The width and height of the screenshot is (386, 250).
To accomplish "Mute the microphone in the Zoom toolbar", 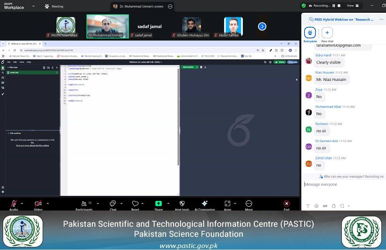I will coord(14,204).
